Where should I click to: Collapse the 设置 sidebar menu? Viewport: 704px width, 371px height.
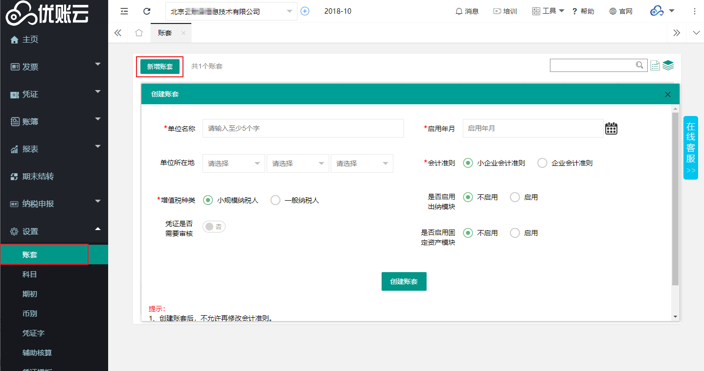54,231
